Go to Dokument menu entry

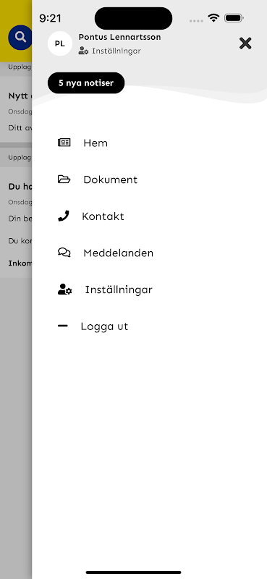tap(111, 179)
